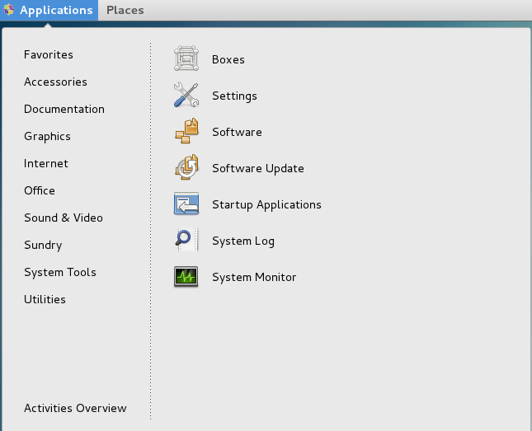Select the Accessories category
532x431 pixels.
(x=55, y=82)
